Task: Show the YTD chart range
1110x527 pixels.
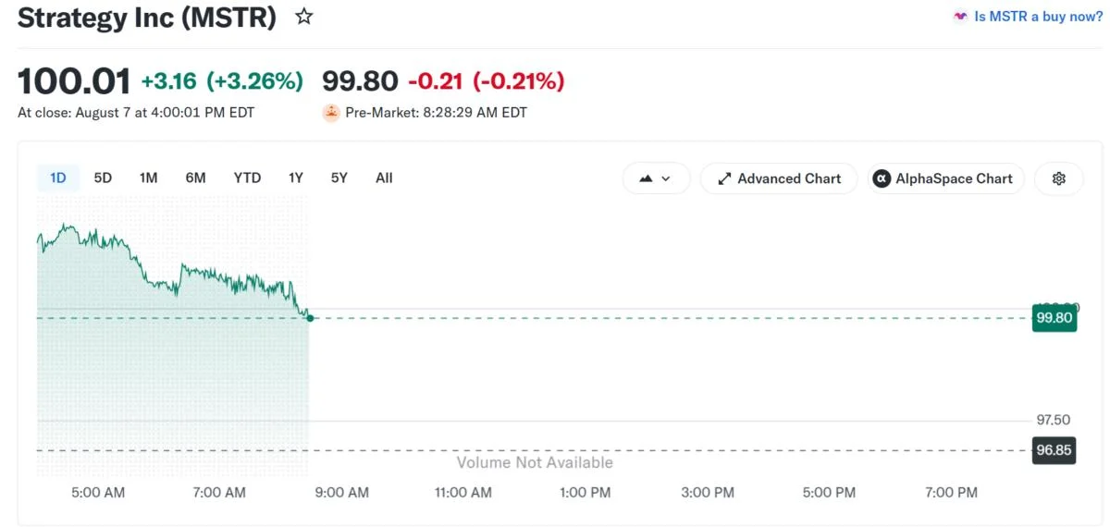Action: [247, 178]
